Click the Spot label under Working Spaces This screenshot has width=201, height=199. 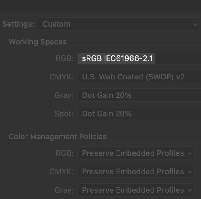(64, 114)
